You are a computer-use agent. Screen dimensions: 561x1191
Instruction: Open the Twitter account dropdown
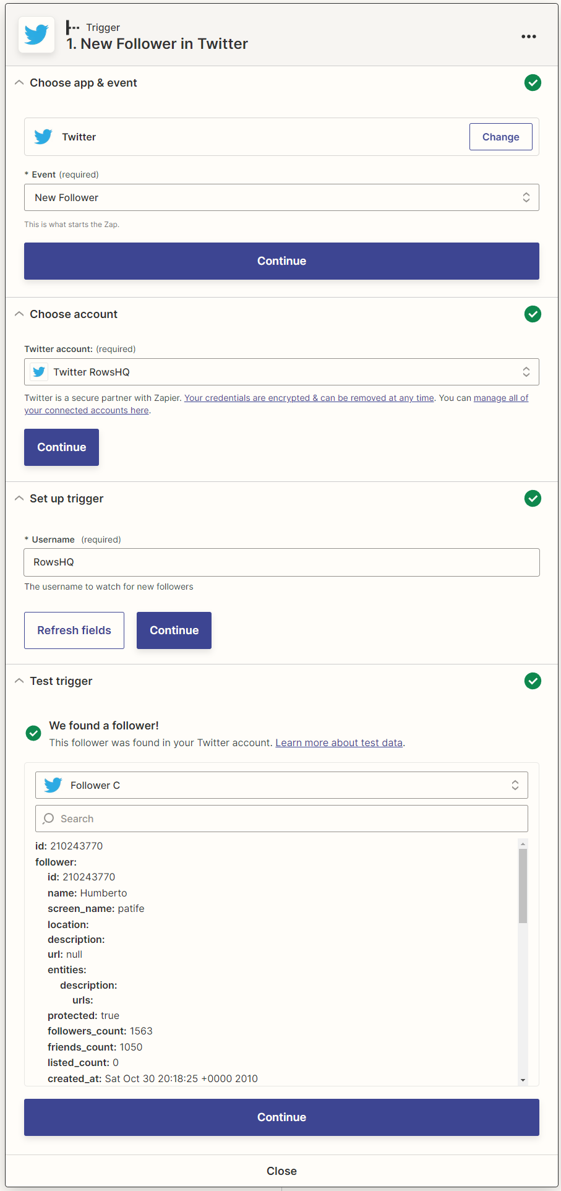point(281,372)
